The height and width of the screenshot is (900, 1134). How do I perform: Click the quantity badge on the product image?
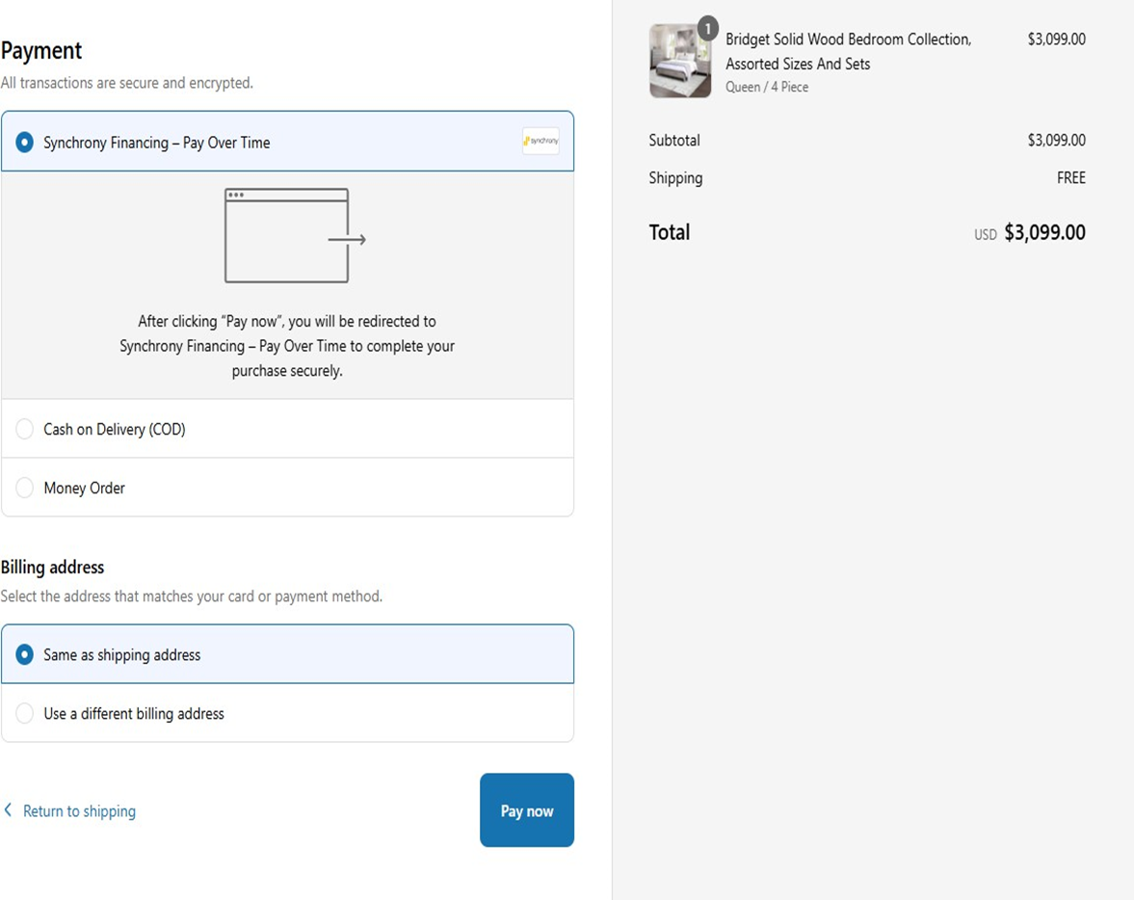pyautogui.click(x=707, y=29)
